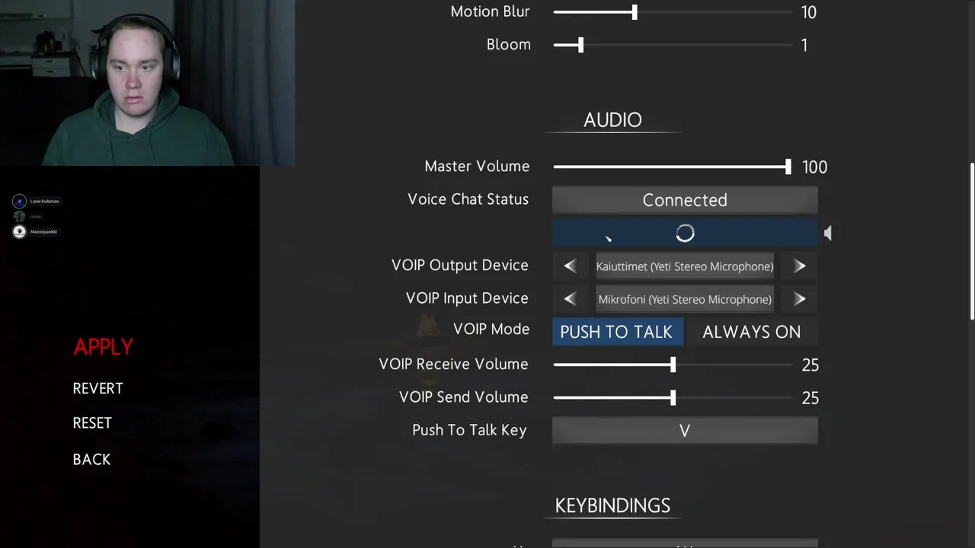975x548 pixels.
Task: Change the Push To Talk Key V binding
Action: point(685,430)
